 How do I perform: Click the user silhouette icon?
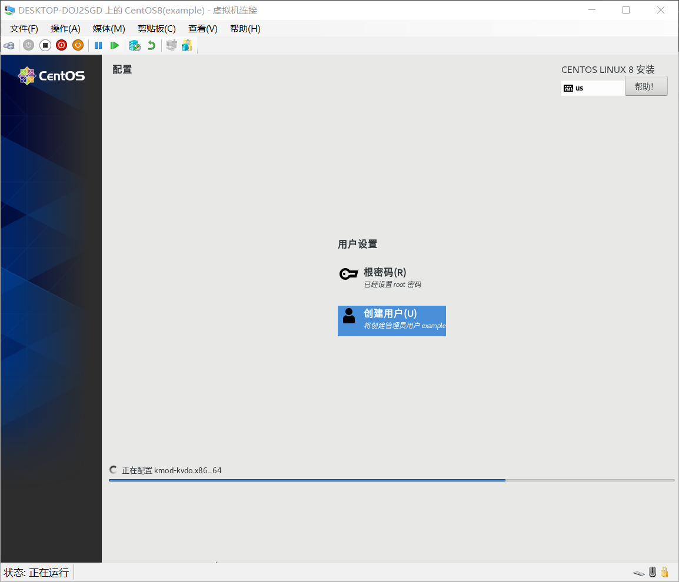(x=348, y=316)
